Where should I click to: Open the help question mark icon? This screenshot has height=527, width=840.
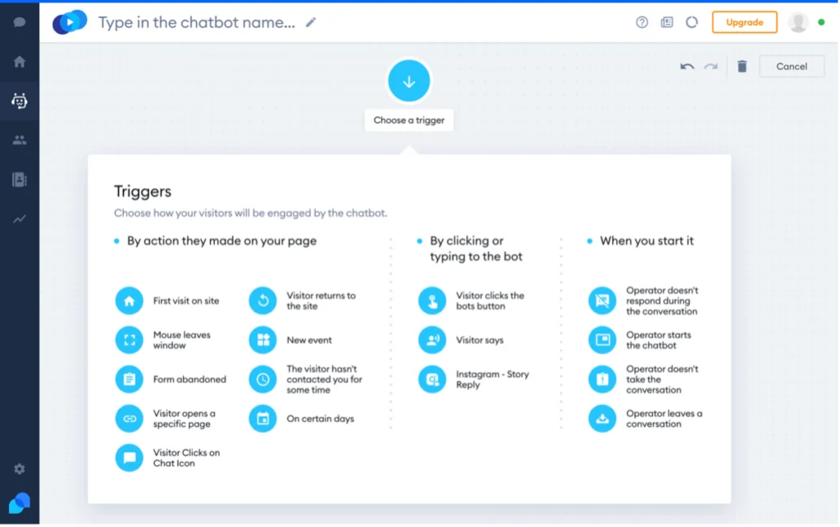pos(641,22)
